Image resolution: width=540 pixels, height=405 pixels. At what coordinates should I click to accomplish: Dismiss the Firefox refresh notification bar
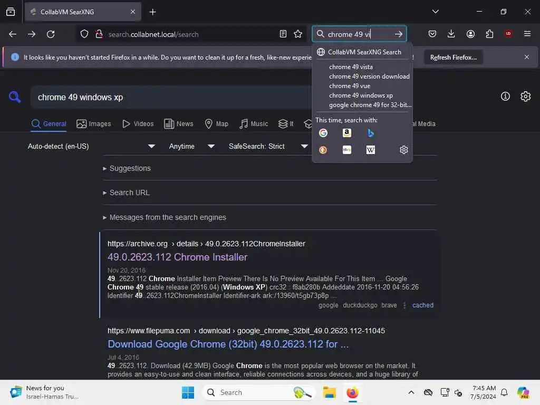pyautogui.click(x=526, y=57)
